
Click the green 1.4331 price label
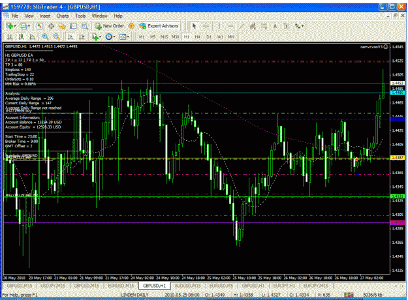coord(398,196)
